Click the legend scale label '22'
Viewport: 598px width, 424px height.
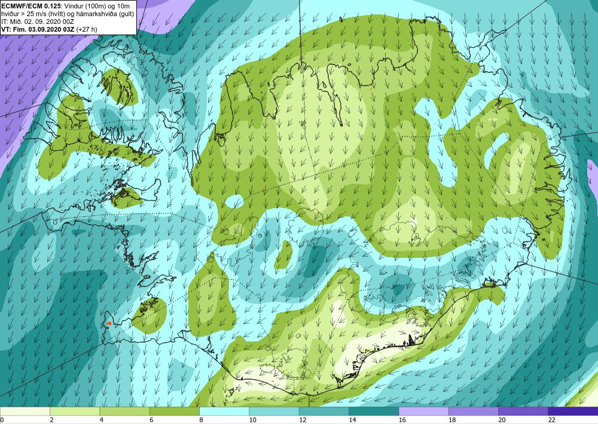tap(551, 420)
